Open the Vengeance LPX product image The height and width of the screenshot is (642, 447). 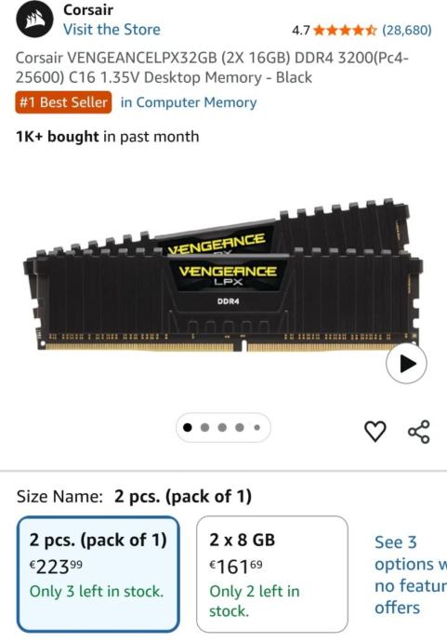(x=223, y=275)
